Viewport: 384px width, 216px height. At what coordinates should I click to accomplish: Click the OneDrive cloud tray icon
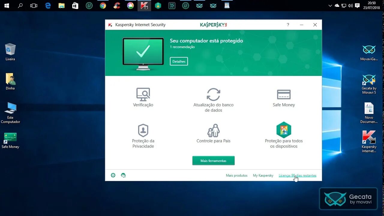click(337, 5)
